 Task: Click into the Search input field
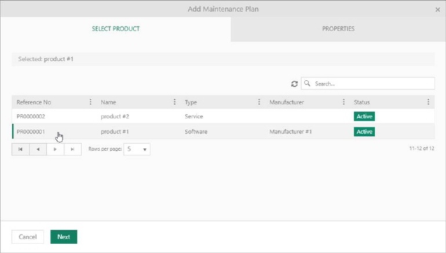371,84
